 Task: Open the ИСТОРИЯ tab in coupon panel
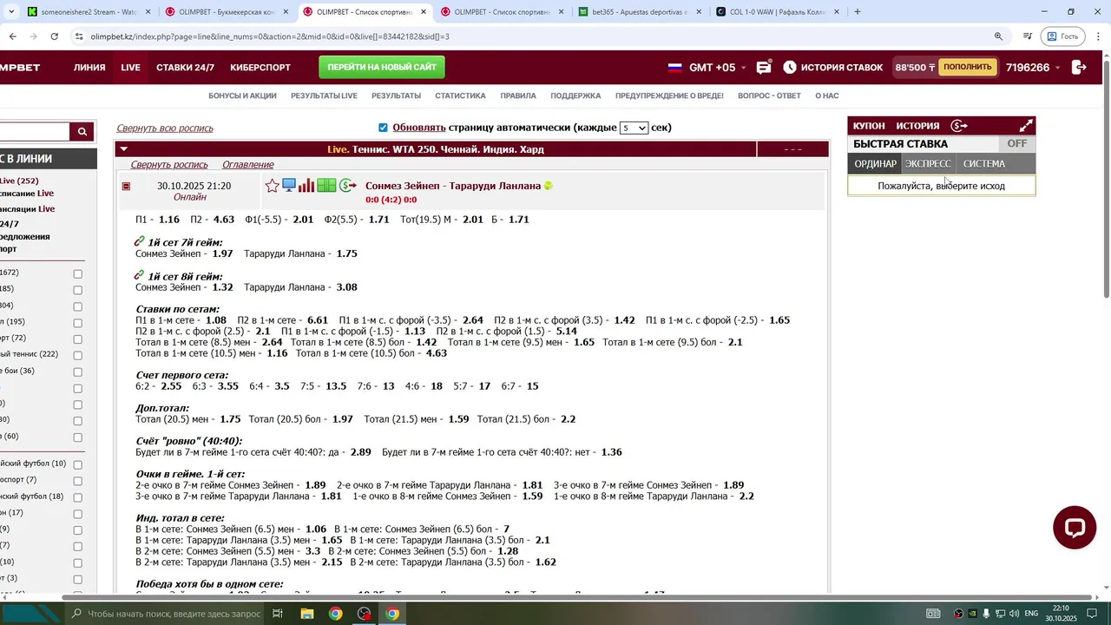point(917,126)
